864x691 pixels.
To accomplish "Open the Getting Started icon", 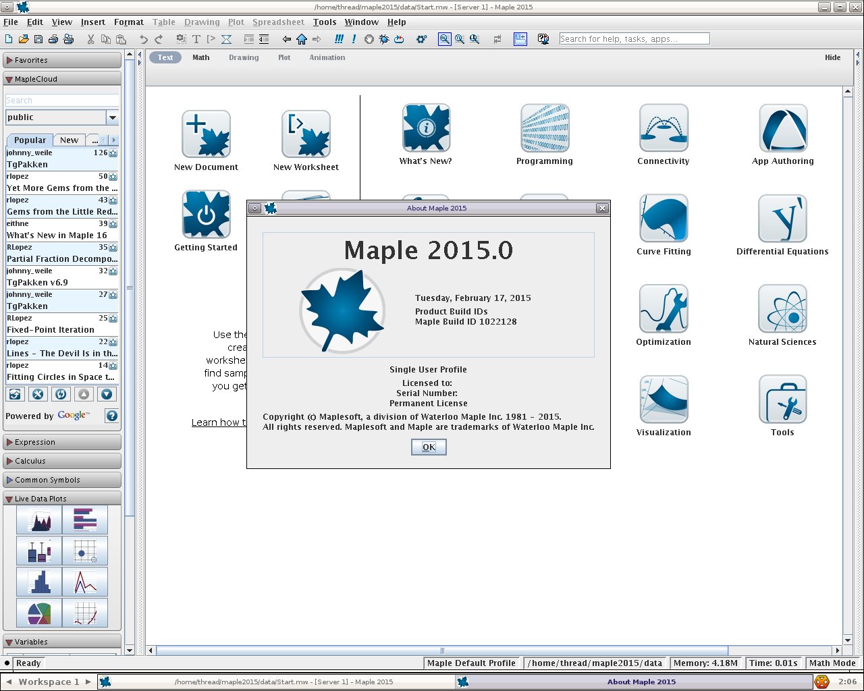I will coord(206,214).
